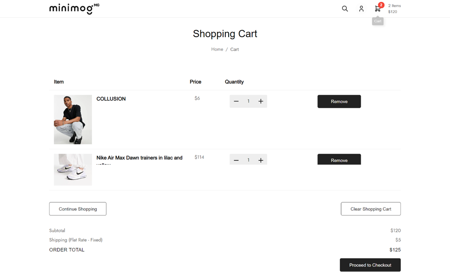Remove the Nike Air Max Dawn trainers
The height and width of the screenshot is (274, 450).
click(x=339, y=160)
